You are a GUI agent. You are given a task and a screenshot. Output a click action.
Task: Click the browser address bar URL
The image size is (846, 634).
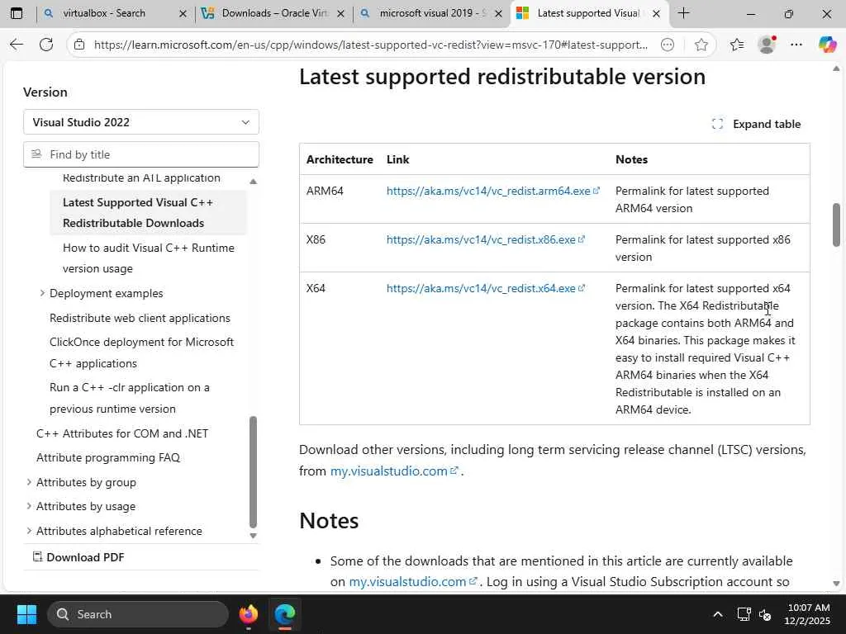point(371,45)
